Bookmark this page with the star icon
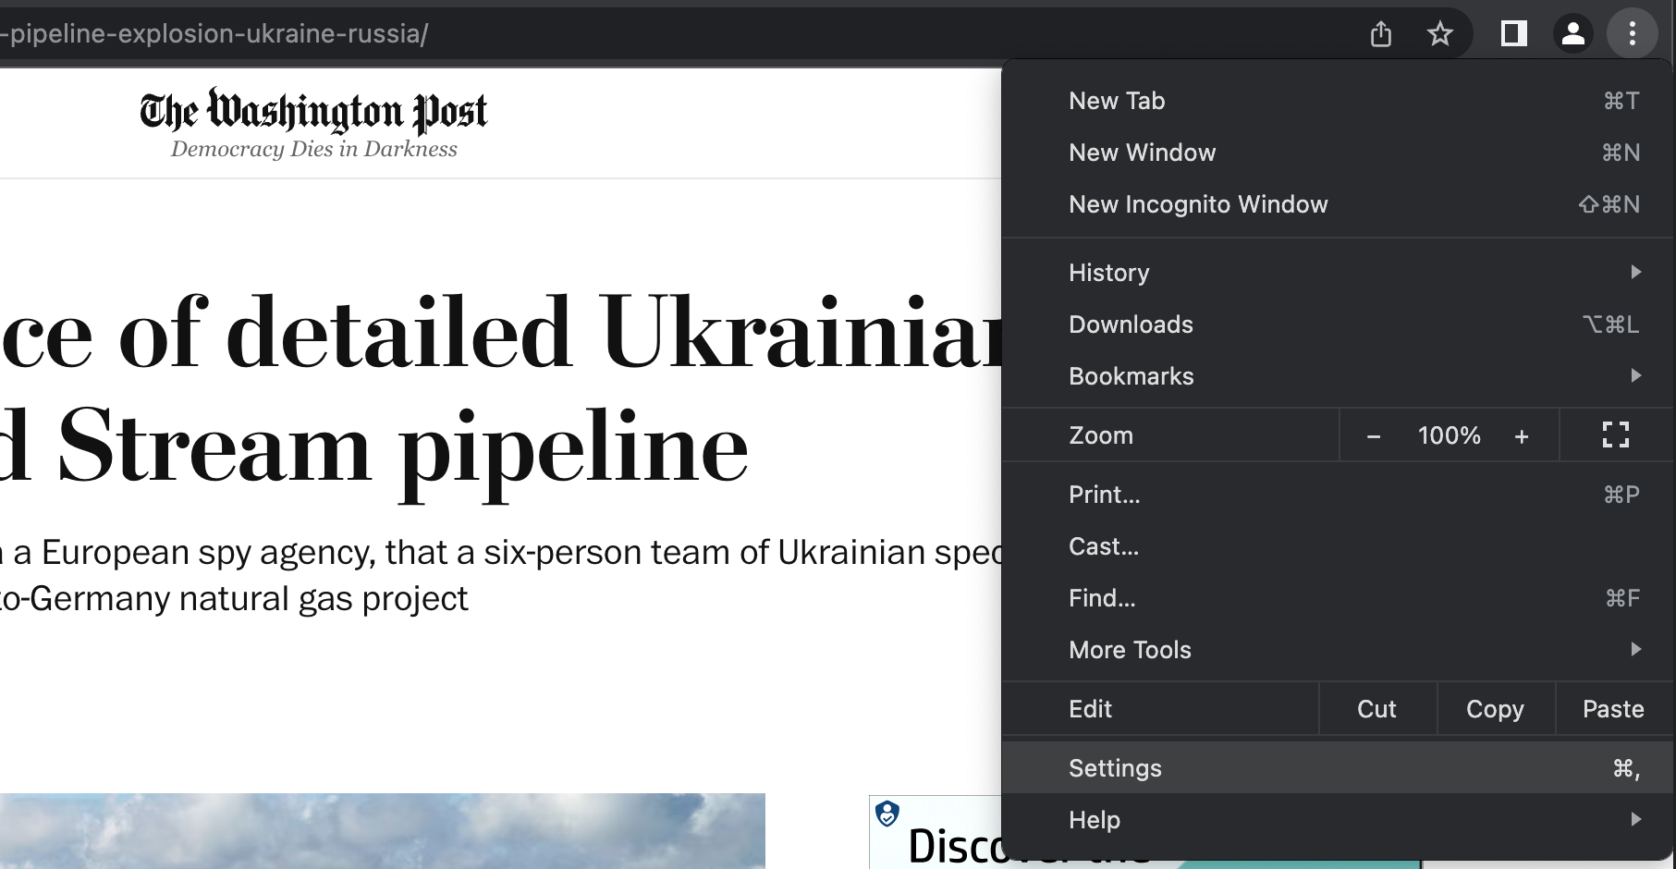The height and width of the screenshot is (869, 1676). (x=1440, y=34)
